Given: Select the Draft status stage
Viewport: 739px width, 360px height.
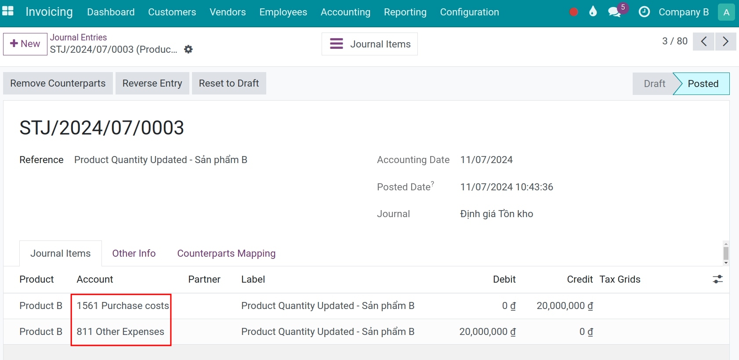Looking at the screenshot, I should [x=654, y=84].
